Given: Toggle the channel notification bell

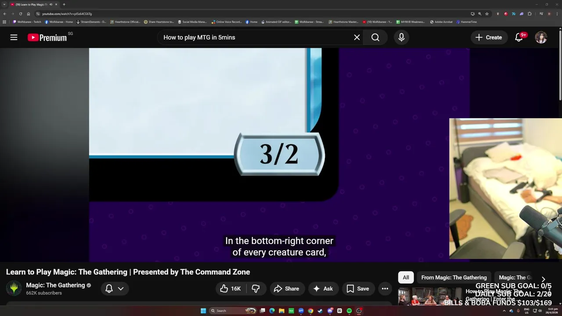Looking at the screenshot, I should 109,288.
